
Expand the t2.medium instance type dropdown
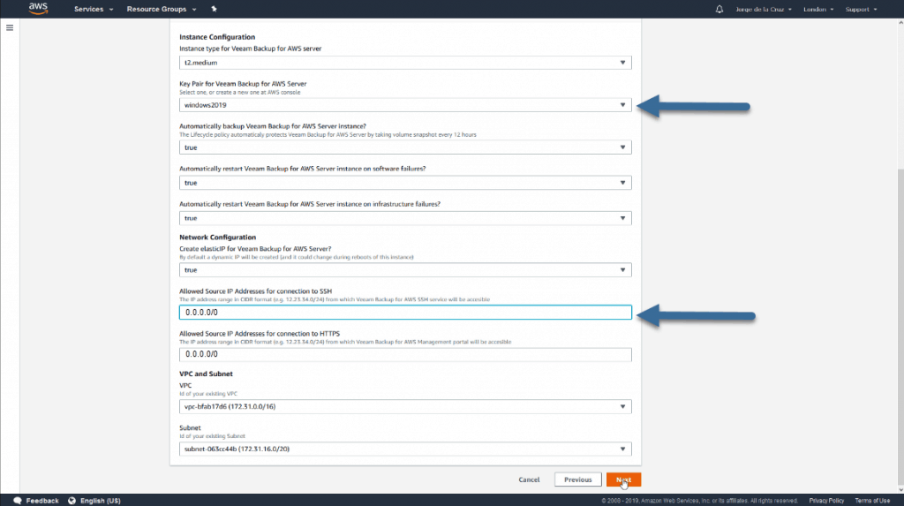pos(405,63)
